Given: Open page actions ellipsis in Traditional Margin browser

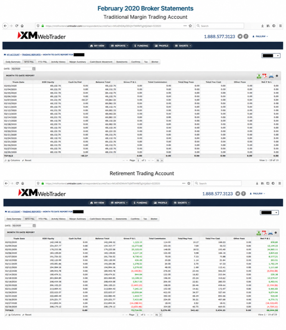Looking at the screenshot, I should [x=185, y=26].
